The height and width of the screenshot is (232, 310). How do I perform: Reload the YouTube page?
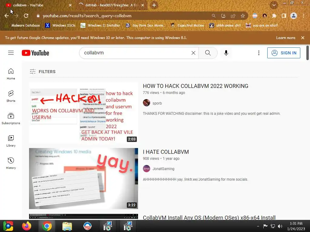[26, 16]
